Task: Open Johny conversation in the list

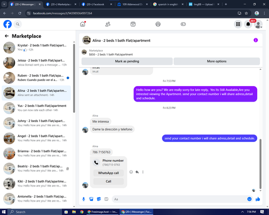Action: pos(36,123)
